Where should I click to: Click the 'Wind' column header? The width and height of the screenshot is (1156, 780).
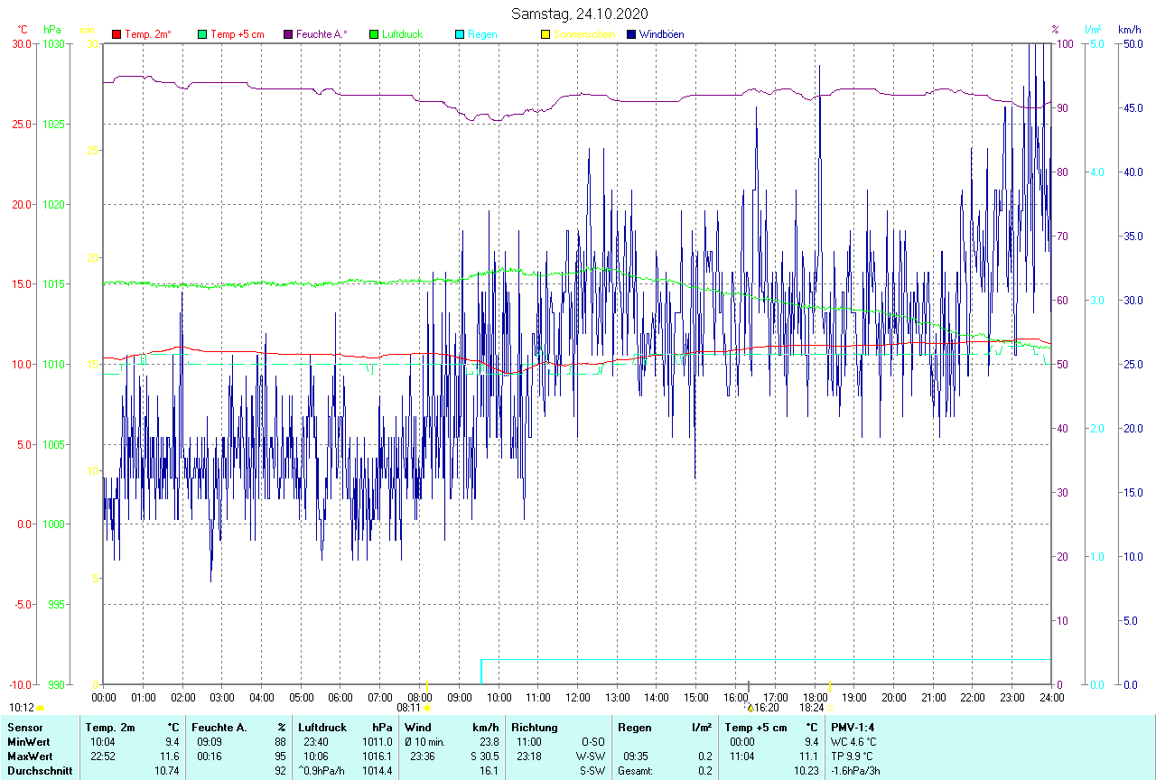pos(417,728)
